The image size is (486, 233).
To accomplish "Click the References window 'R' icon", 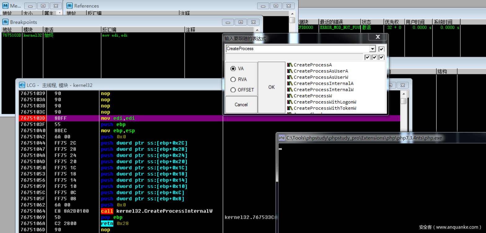I will tap(70, 6).
